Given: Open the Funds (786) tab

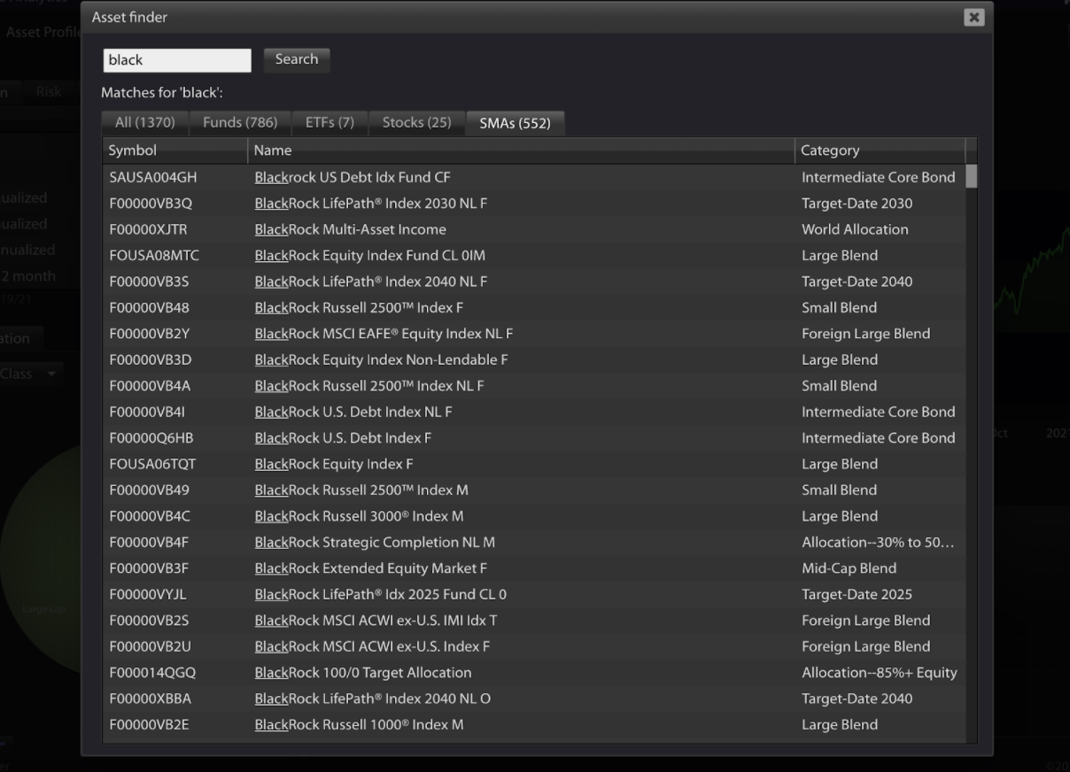Looking at the screenshot, I should click(240, 123).
